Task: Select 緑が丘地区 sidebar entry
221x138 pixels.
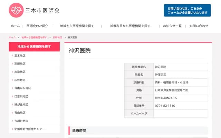Action: click(x=21, y=105)
